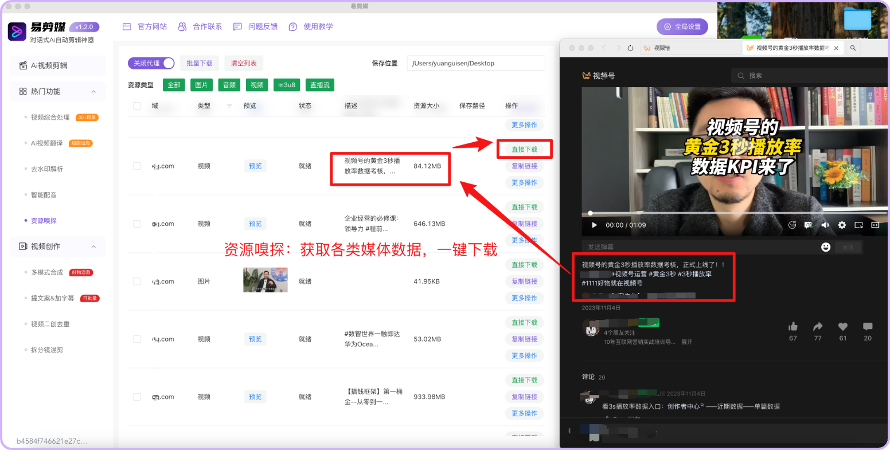Tick the checkbox for the 84.12MB video row
The height and width of the screenshot is (450, 890).
(137, 166)
